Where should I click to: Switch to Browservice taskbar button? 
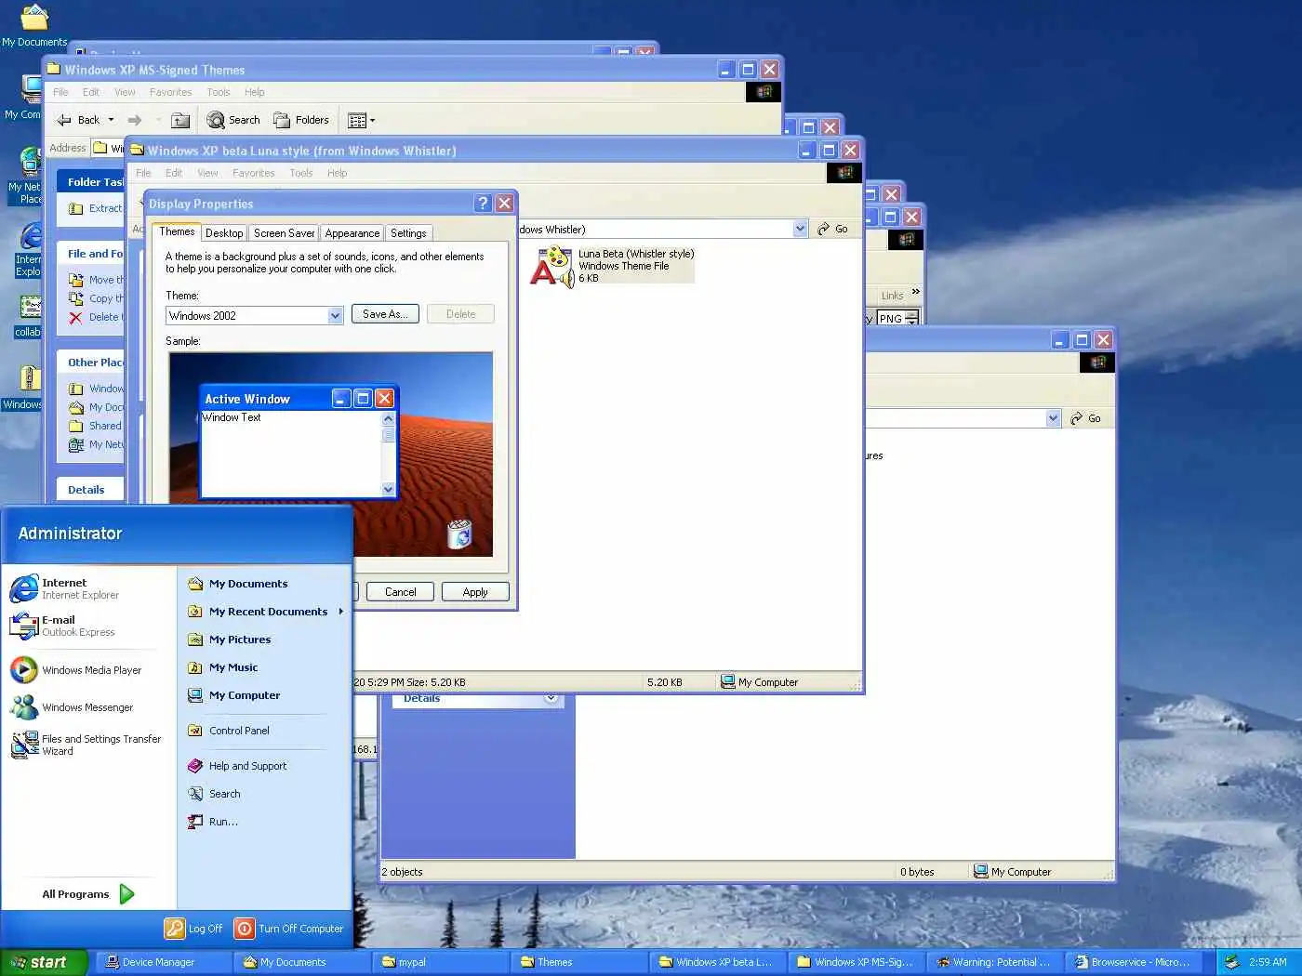1134,962
